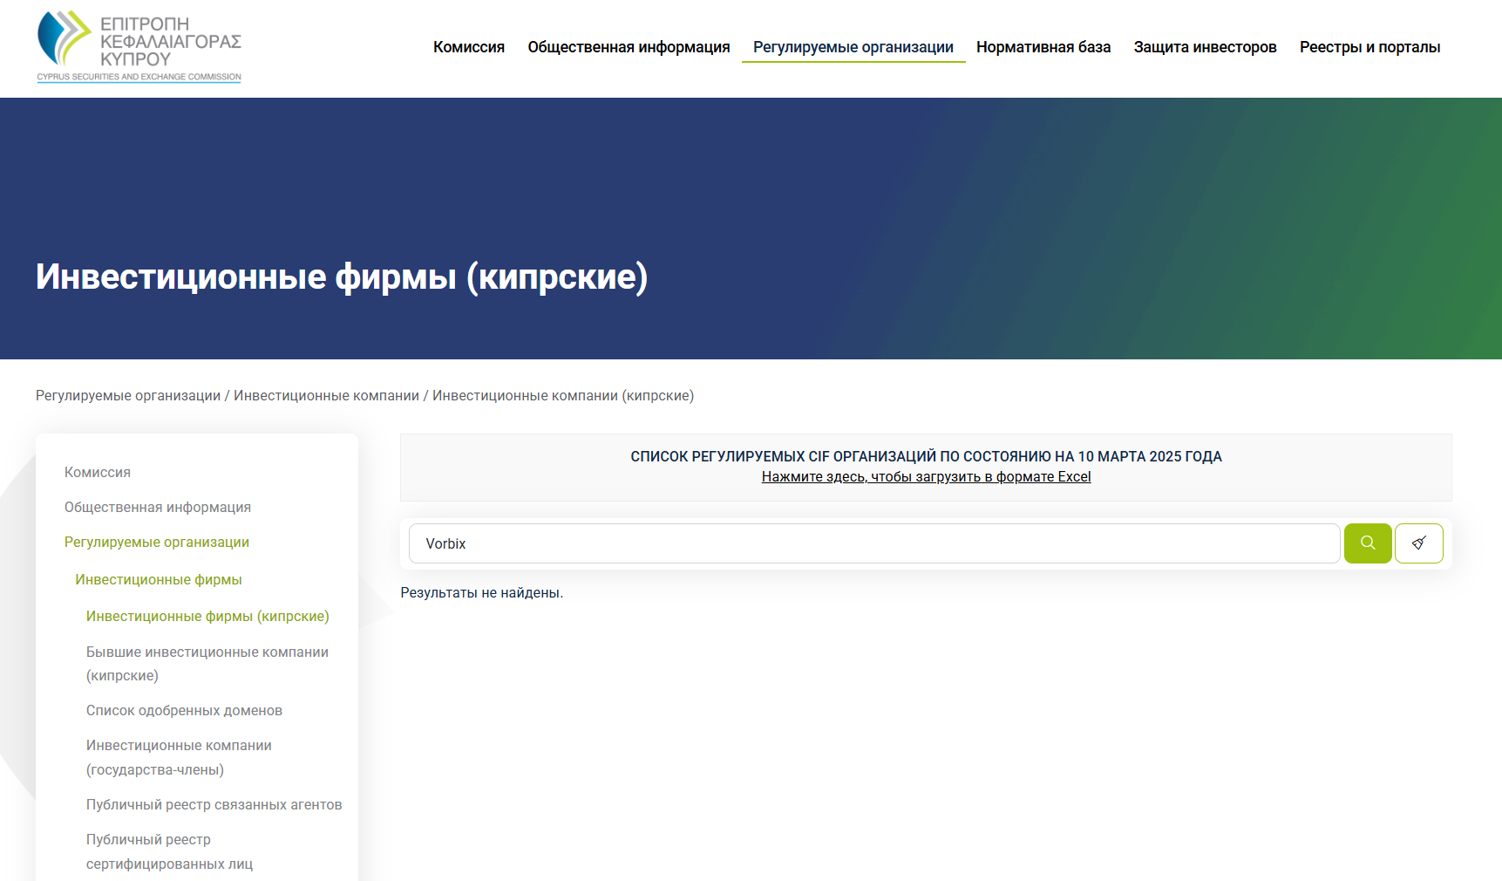Click the Excel download link
This screenshot has height=881, width=1502.
[926, 477]
